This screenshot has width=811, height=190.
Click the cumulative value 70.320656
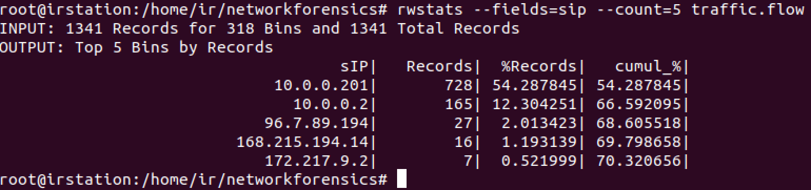point(639,161)
